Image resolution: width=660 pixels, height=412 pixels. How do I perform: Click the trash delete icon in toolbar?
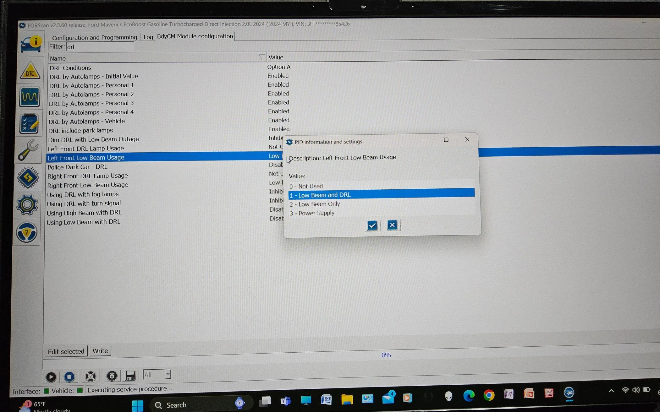tap(112, 376)
